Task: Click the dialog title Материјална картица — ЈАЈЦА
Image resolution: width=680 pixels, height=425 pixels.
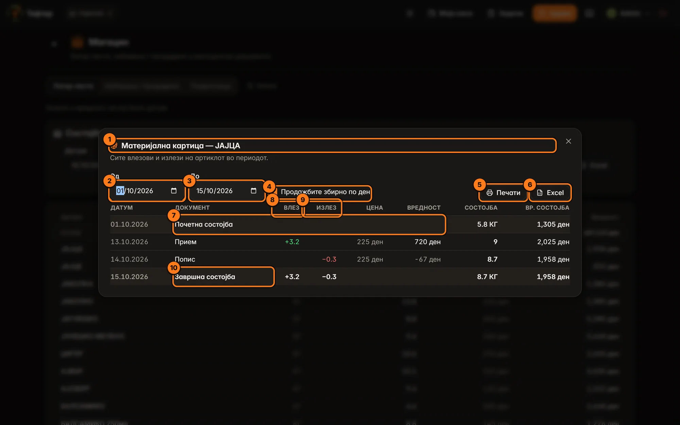Action: click(x=181, y=146)
